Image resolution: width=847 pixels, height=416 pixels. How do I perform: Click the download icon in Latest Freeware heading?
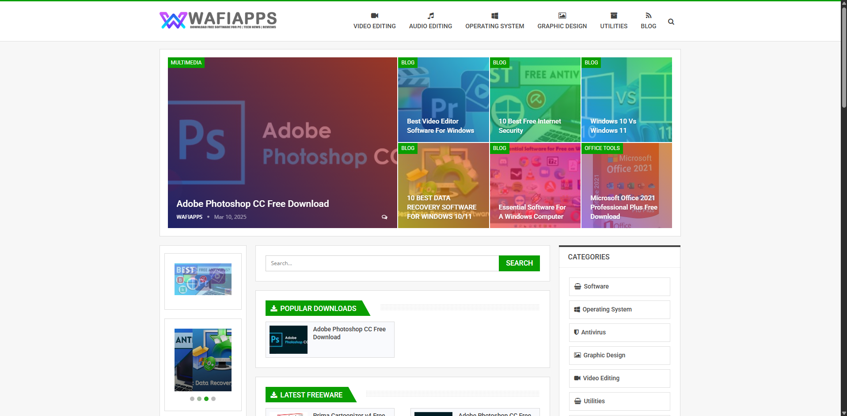click(x=274, y=395)
